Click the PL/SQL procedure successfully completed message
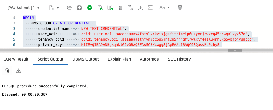The height and width of the screenshot is (110, 273). 45,86
